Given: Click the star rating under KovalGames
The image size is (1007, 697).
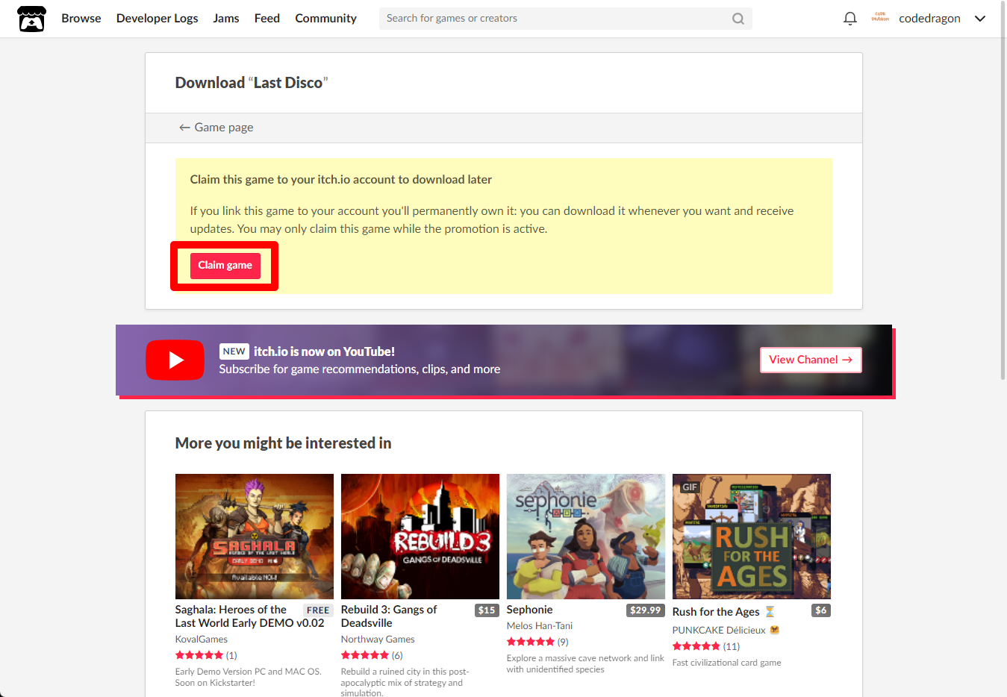Looking at the screenshot, I should point(199,655).
